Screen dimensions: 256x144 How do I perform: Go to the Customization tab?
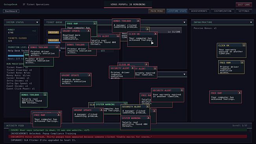pos(223,11)
